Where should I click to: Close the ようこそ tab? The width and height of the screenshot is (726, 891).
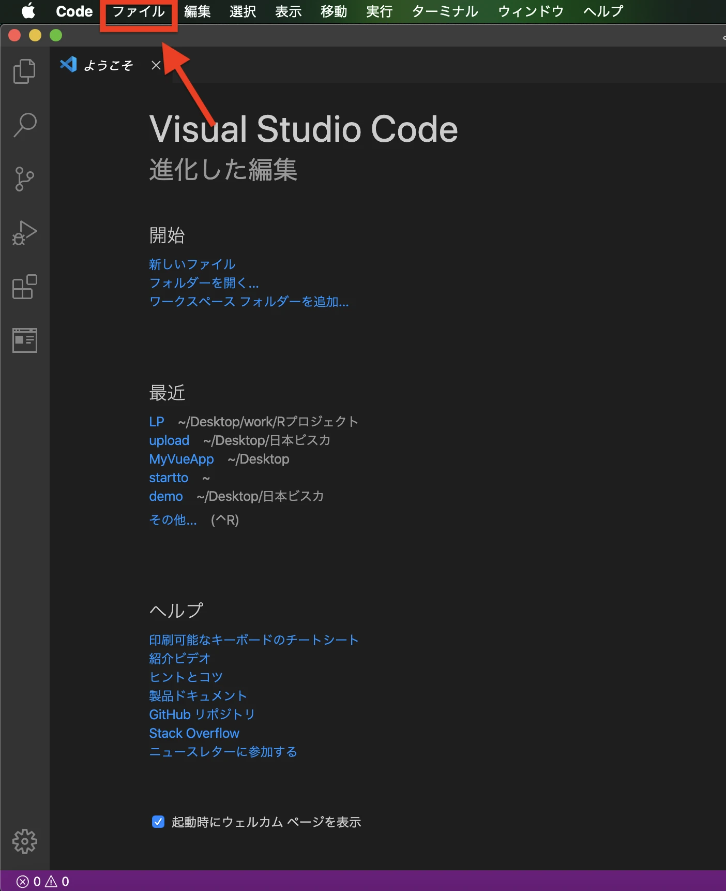[x=156, y=65]
